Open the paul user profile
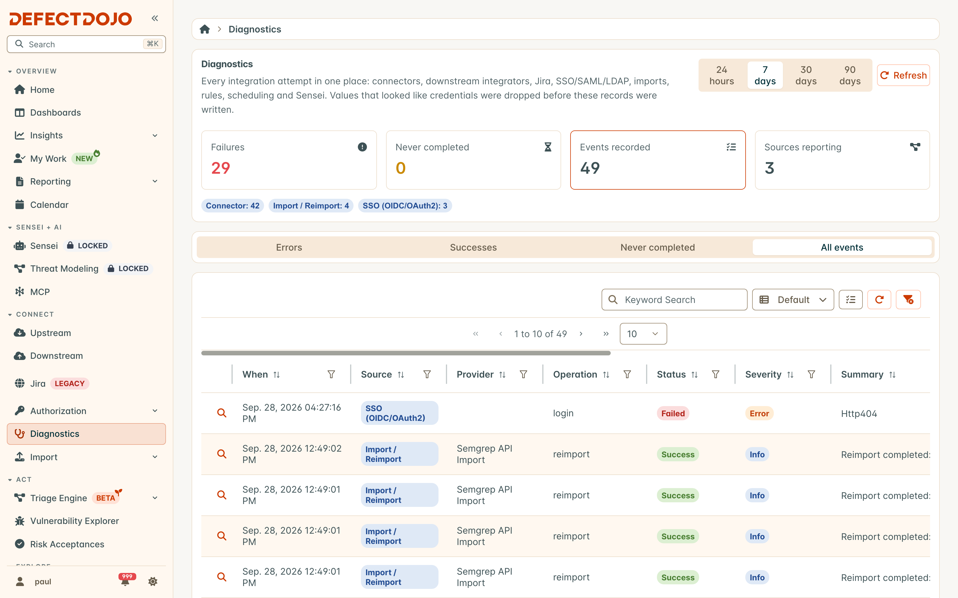Viewport: 958px width, 598px height. 34,581
